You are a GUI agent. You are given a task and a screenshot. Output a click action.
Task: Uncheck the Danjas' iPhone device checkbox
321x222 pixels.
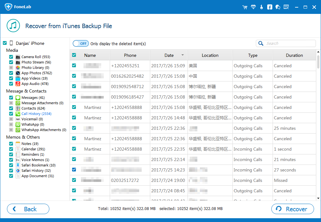tap(5, 43)
